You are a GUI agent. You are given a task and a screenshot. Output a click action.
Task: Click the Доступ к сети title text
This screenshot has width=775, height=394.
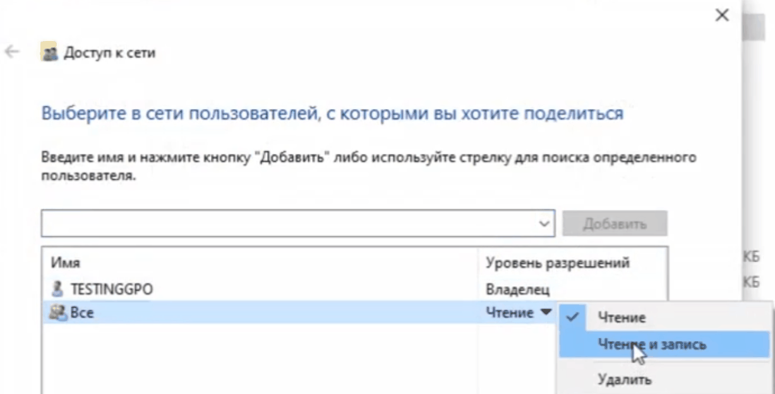109,52
